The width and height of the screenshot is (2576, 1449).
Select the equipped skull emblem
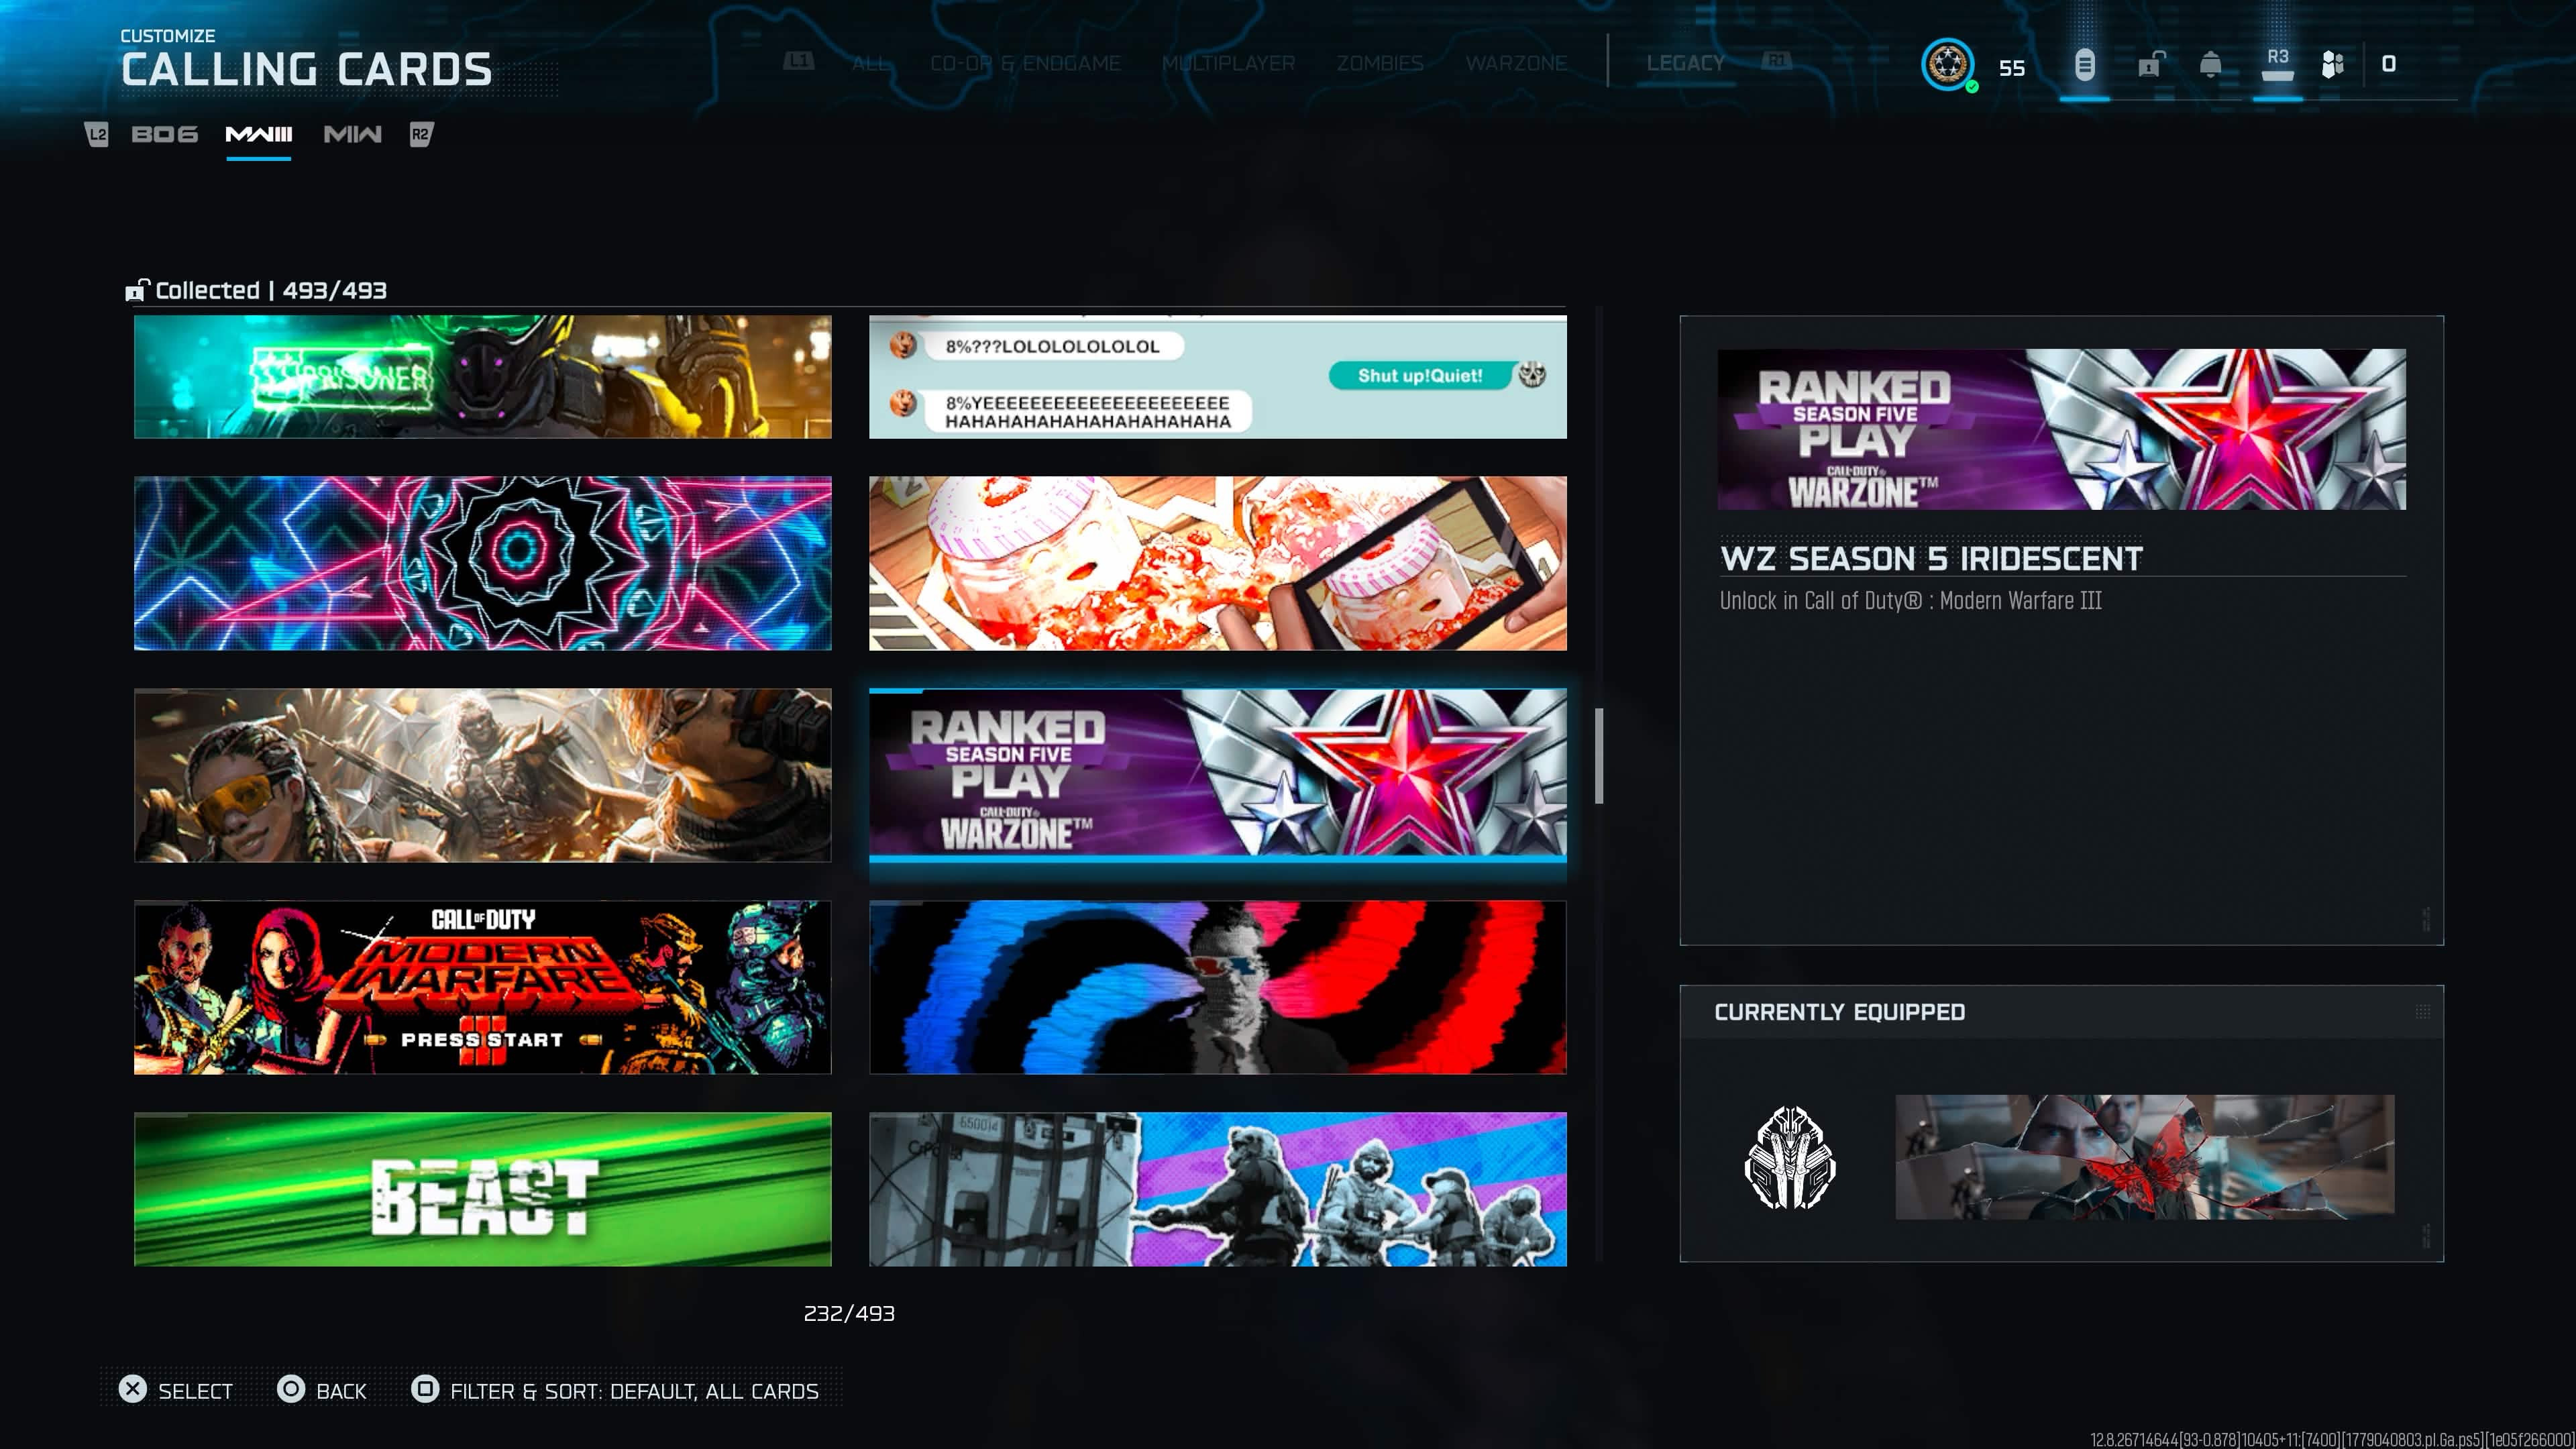click(1790, 1157)
